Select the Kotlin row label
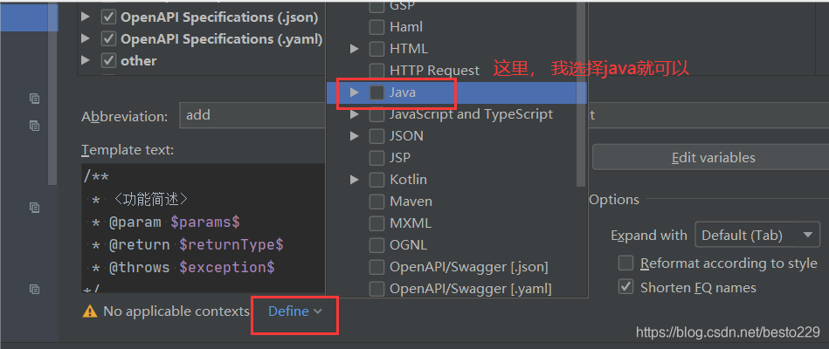The width and height of the screenshot is (829, 349). (408, 180)
